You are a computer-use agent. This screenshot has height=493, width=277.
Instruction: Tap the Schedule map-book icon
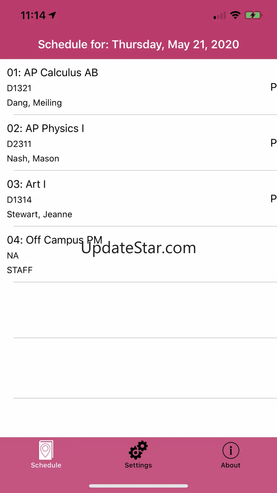46,450
